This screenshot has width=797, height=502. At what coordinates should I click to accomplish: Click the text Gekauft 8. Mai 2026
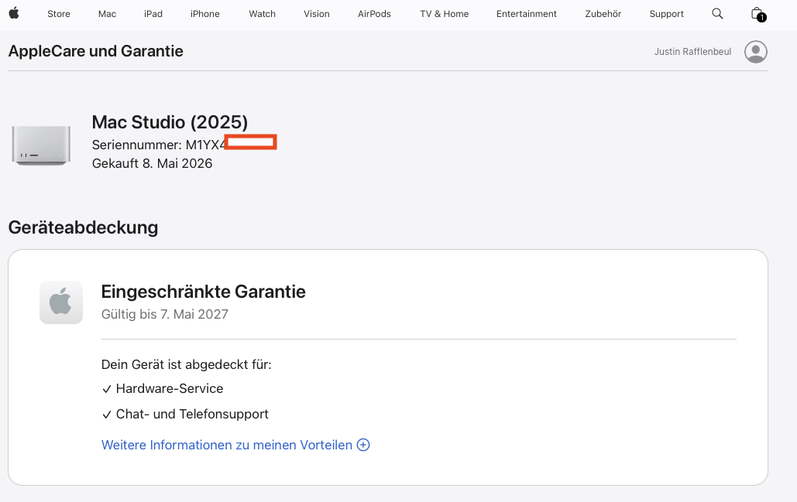[x=152, y=163]
